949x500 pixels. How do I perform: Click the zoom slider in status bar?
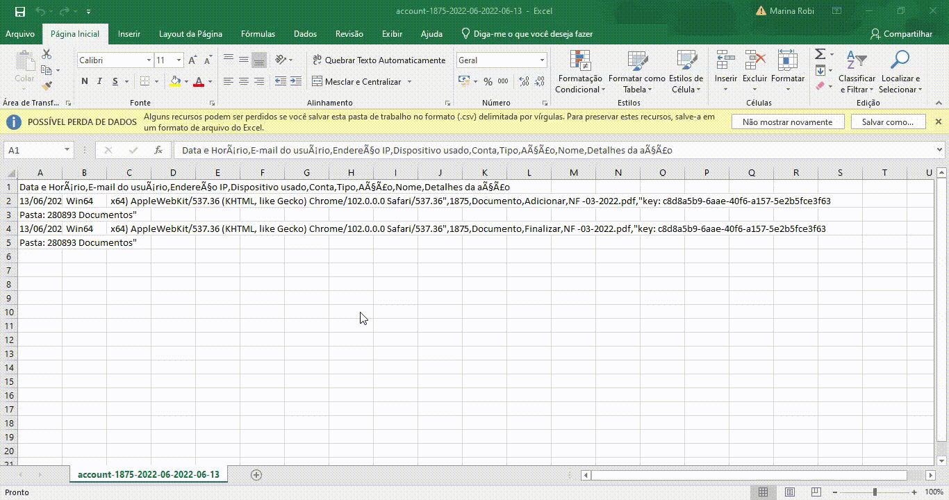(x=875, y=492)
